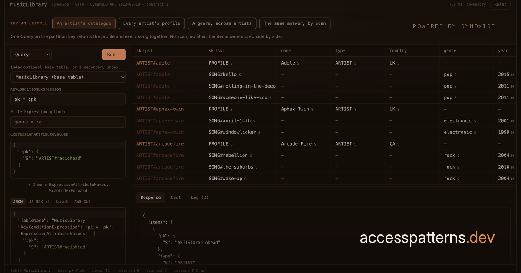
Task: Click "returned 6" in the status bar
Action: [x=129, y=270]
